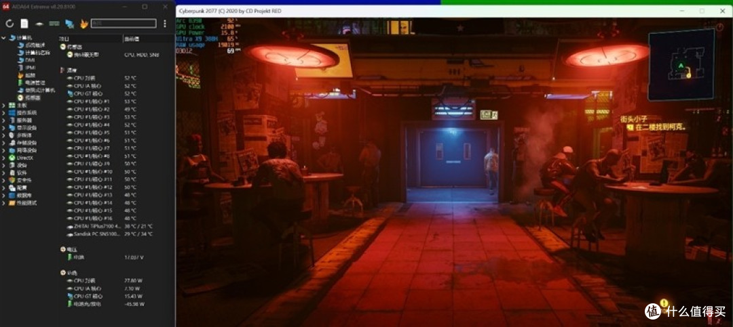733x327 pixels.
Task: Collapse the 计算机 tree node
Action: point(4,37)
